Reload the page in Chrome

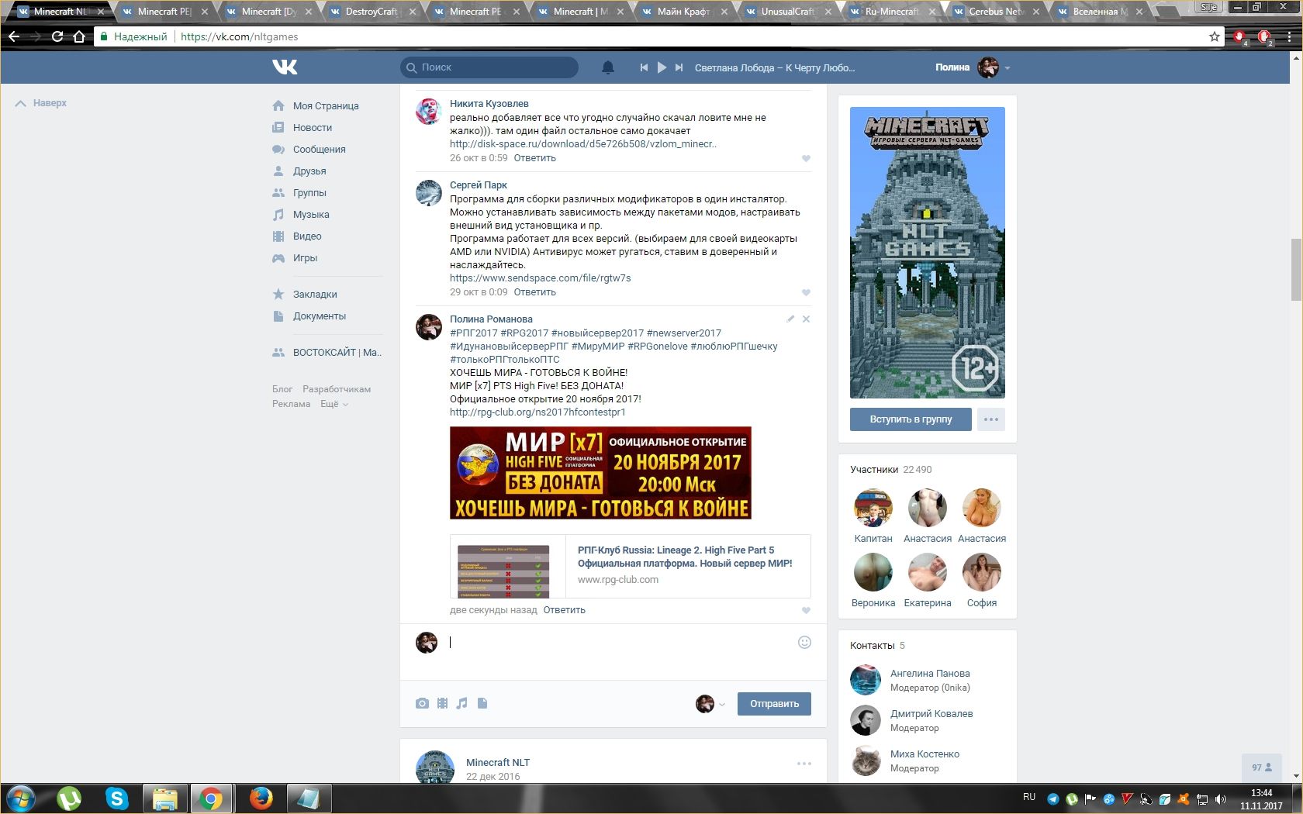pos(57,36)
